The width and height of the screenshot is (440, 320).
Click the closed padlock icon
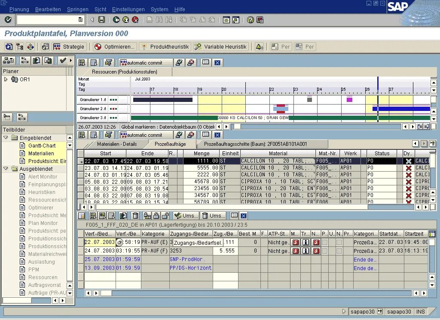(156, 216)
